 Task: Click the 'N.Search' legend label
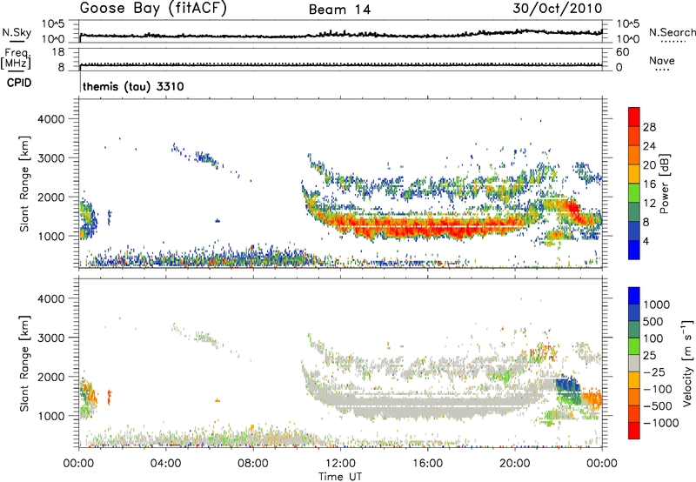point(672,32)
